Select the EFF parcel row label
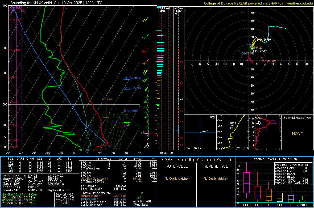The image size is (314, 208). click(x=11, y=165)
